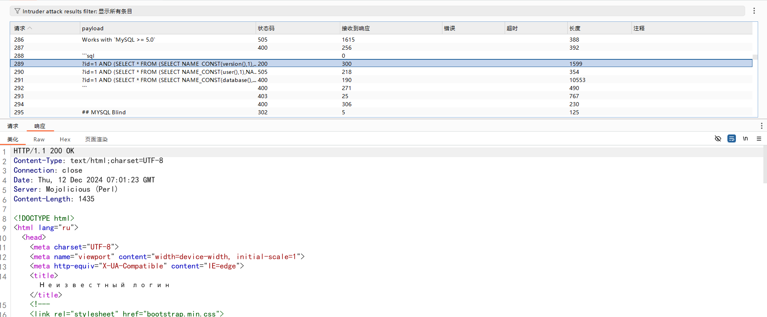Select the ## MYSQL Blind payload row
The height and width of the screenshot is (317, 767).
pyautogui.click(x=381, y=112)
